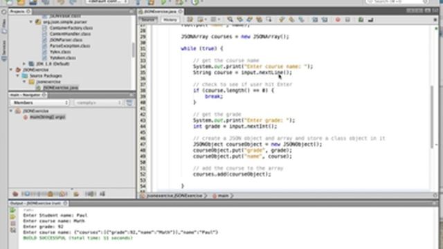Click the Find Selection magnifier icon
This screenshot has height=249, width=443.
(x=230, y=19)
